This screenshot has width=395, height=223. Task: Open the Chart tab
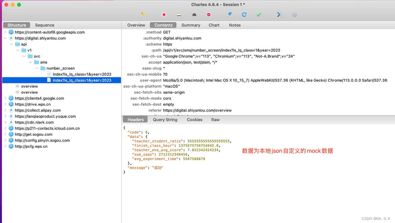(x=214, y=25)
